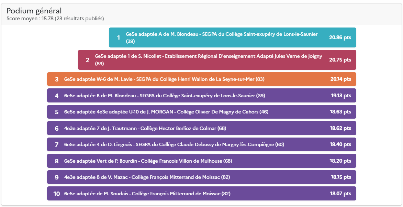The image size is (403, 207).
Task: Click the rank number 2 on the red bar
Action: [x=88, y=60]
